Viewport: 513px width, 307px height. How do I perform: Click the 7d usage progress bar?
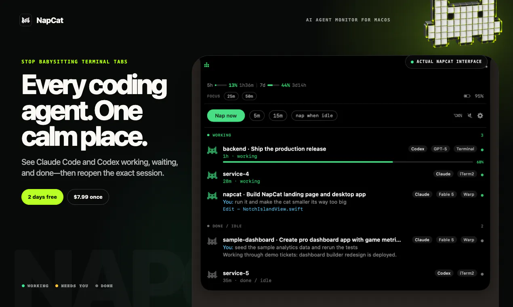273,85
